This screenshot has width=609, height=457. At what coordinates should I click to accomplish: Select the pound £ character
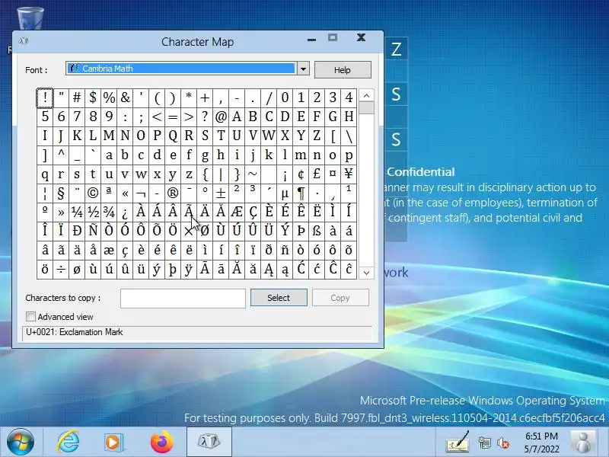(x=317, y=174)
